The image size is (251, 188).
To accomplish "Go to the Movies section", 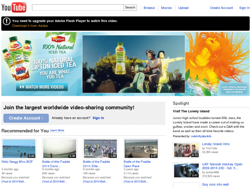I will (x=166, y=8).
